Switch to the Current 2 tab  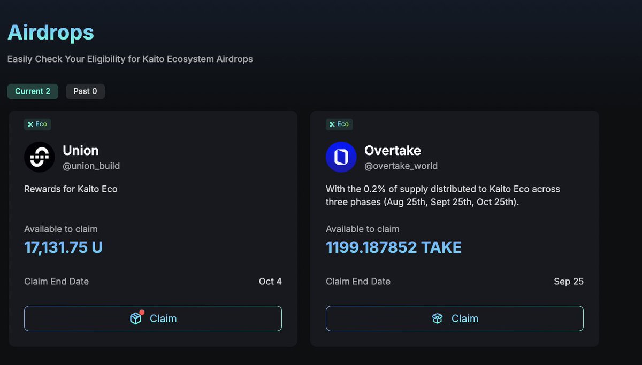pos(33,91)
